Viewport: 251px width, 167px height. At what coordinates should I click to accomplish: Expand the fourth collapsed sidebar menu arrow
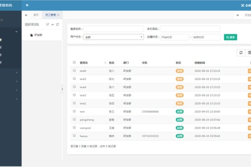coord(17,99)
